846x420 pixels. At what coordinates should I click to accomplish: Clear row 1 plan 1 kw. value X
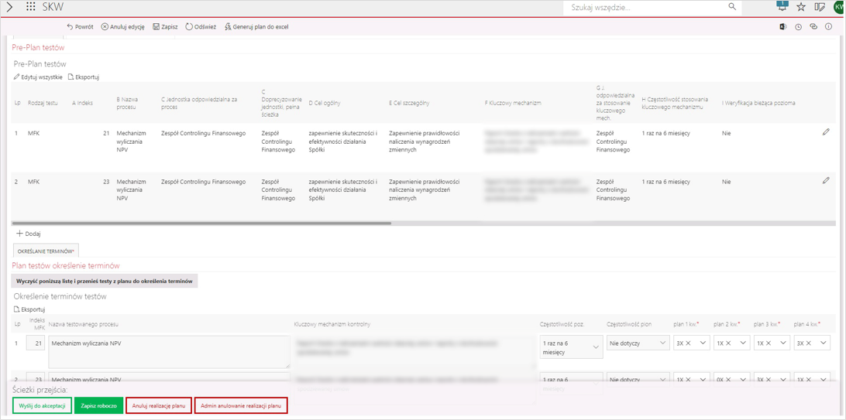688,343
